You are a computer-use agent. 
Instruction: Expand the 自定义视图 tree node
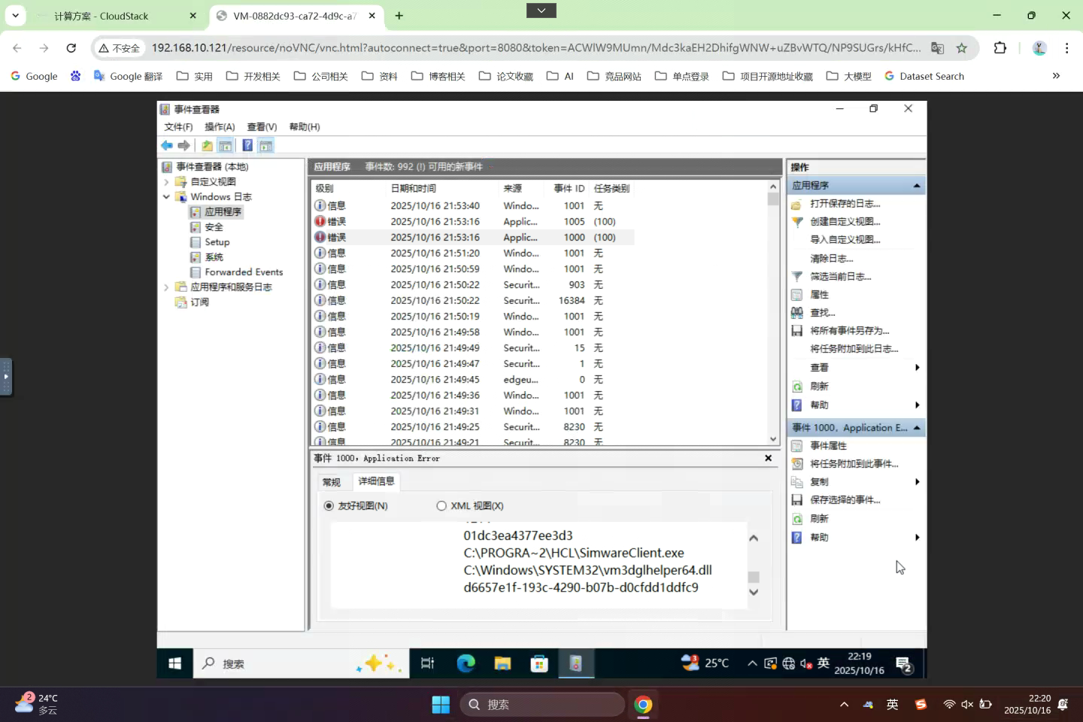pyautogui.click(x=166, y=182)
